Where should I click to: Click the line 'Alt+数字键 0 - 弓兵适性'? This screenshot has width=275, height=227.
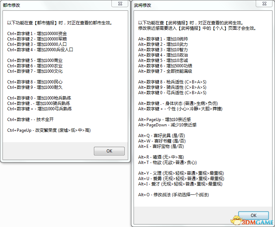(x=172, y=93)
